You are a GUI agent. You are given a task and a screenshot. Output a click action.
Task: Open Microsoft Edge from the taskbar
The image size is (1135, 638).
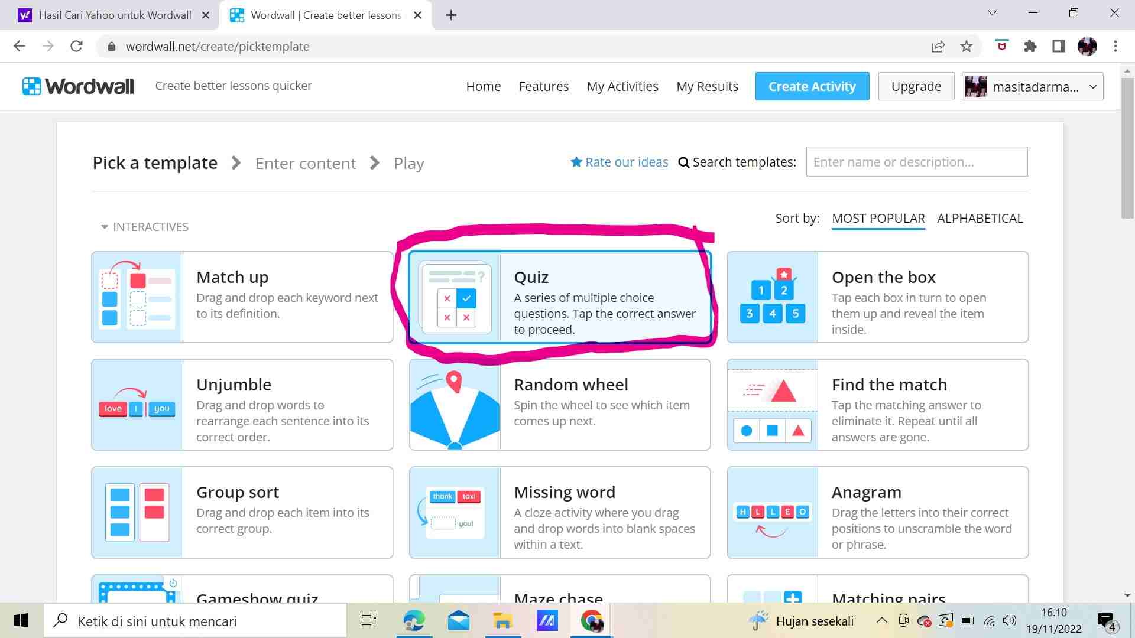click(x=414, y=621)
